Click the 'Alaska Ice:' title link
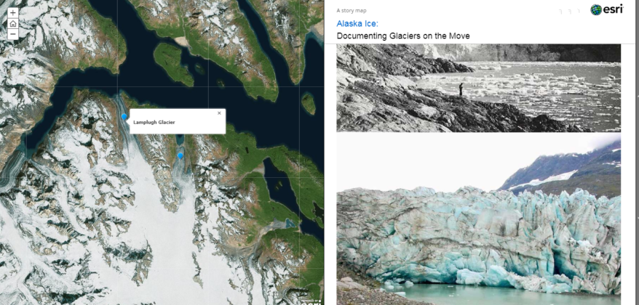The image size is (639, 305). [x=357, y=24]
